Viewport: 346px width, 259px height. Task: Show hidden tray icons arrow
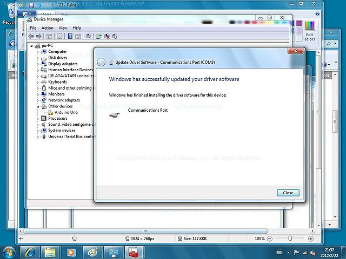pyautogui.click(x=288, y=253)
